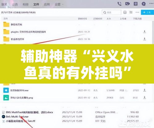The height and width of the screenshot is (128, 154).
Task: Click the blue exe icon of 0816.exe
Action: [x=6, y=90]
